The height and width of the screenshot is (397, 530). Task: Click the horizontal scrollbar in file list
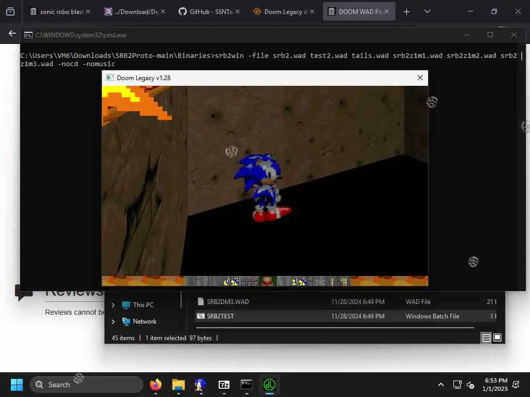[335, 328]
